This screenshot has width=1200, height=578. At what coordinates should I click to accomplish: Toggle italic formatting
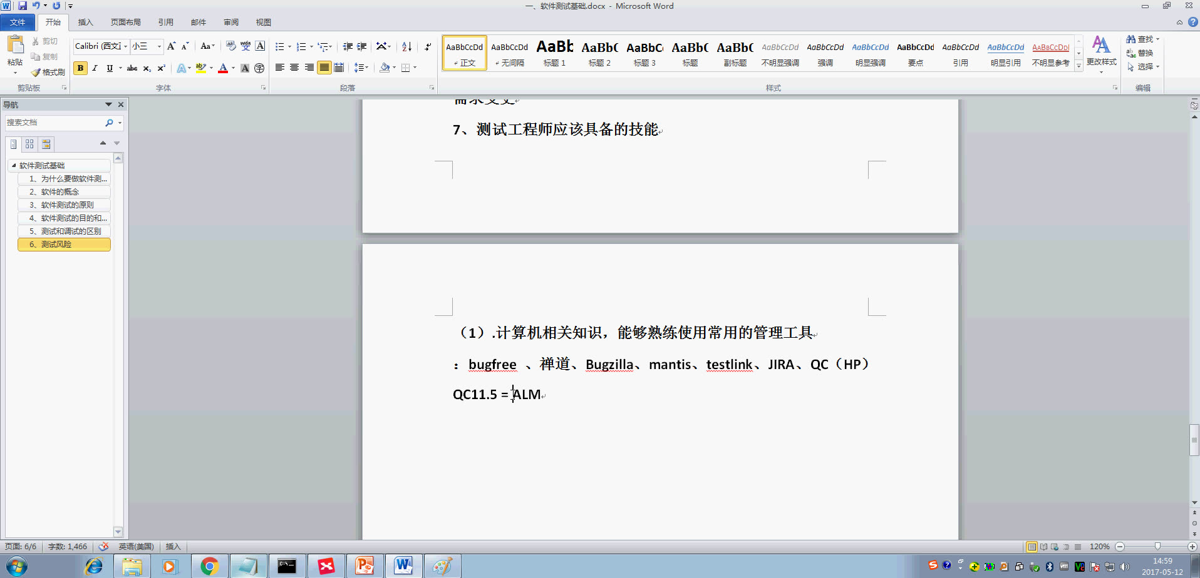tap(95, 68)
